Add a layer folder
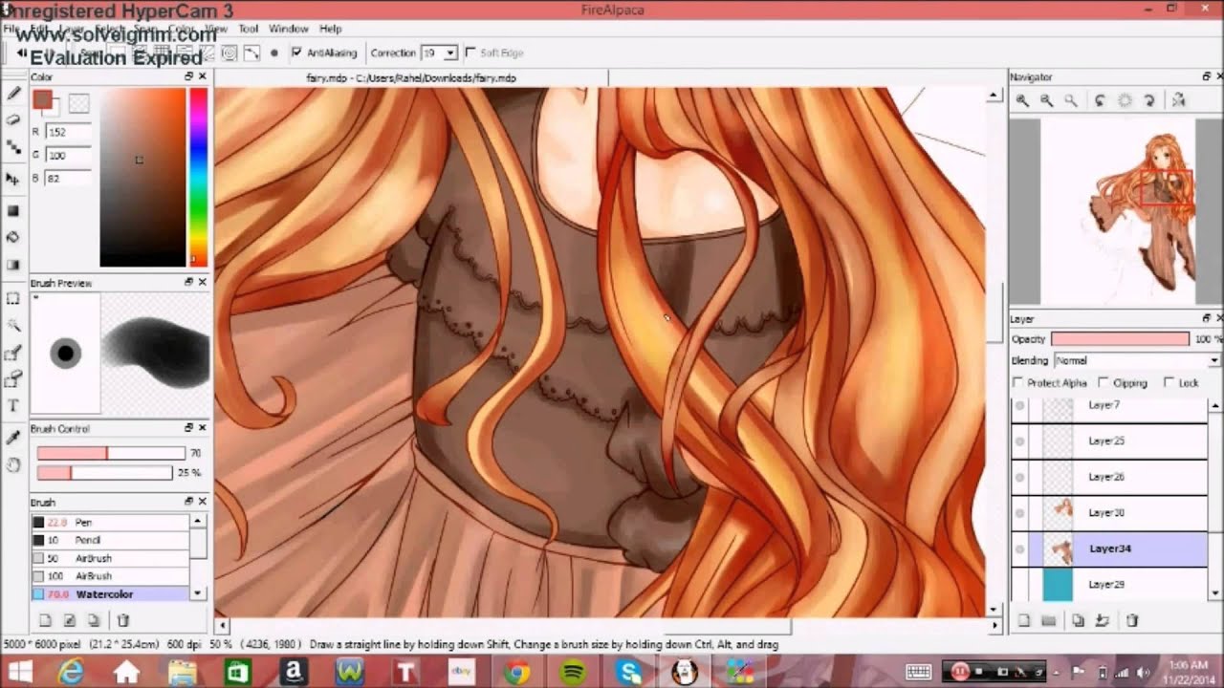1224x688 pixels. [1049, 620]
